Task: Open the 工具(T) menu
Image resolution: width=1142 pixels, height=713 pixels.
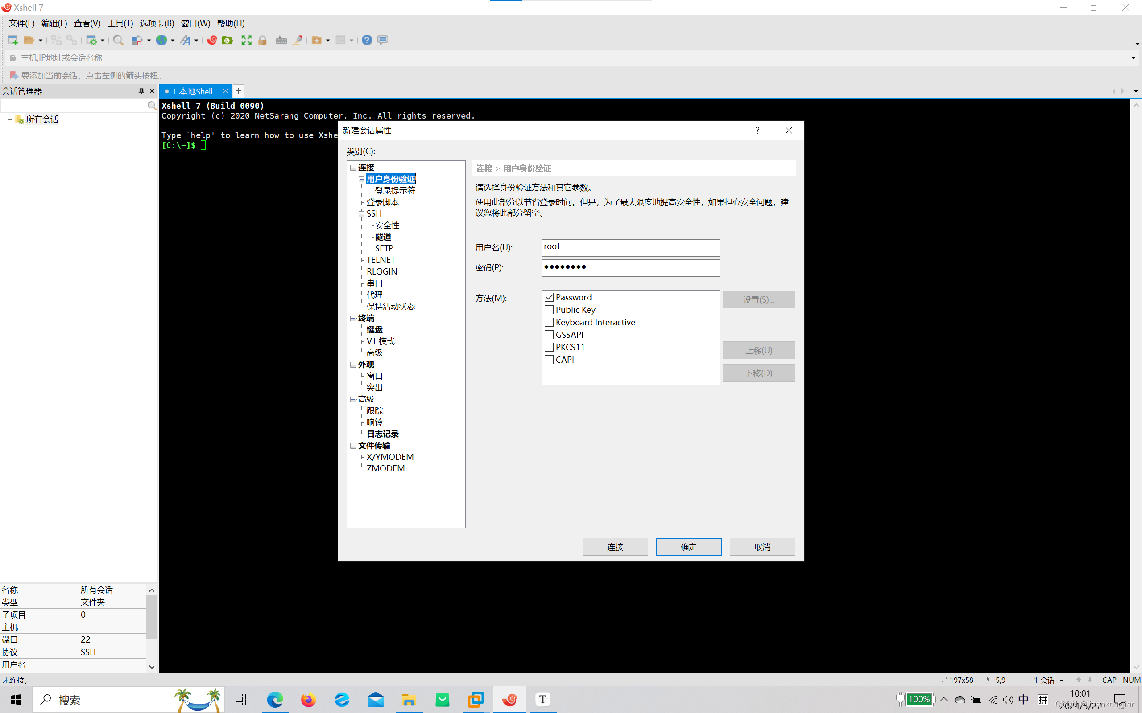Action: point(120,23)
